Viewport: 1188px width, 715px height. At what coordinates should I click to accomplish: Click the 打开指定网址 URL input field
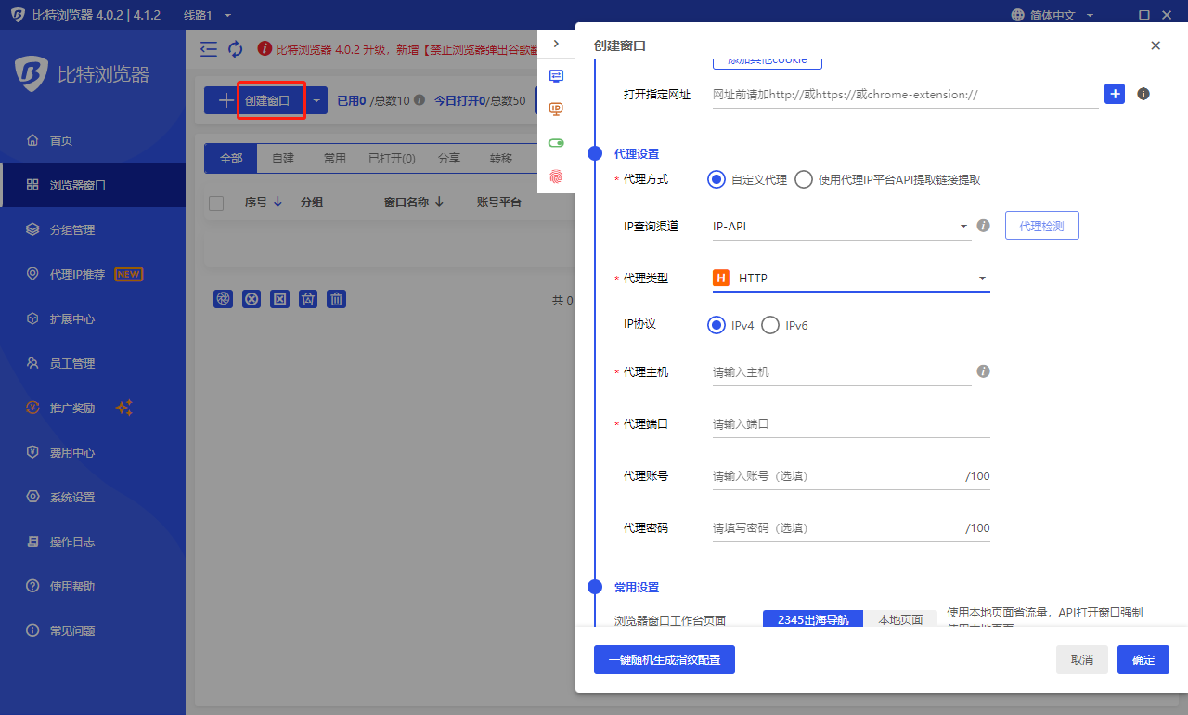pos(906,94)
